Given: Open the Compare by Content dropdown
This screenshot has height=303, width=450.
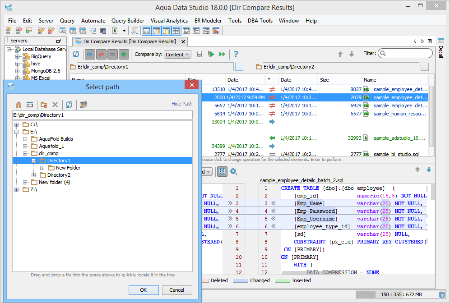Looking at the screenshot, I should pos(177,55).
